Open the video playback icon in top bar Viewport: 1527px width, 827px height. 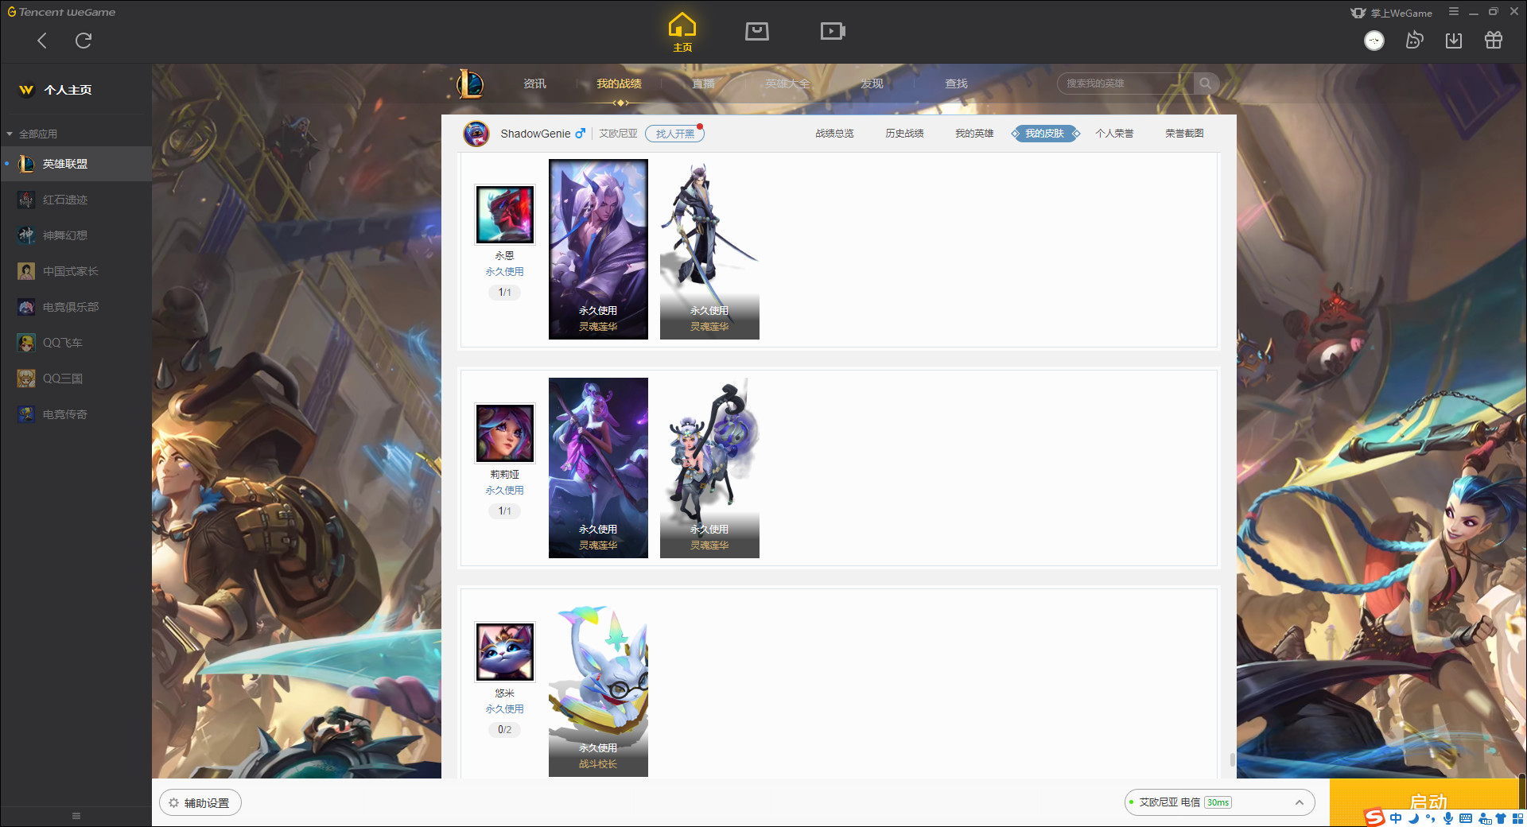pos(832,31)
